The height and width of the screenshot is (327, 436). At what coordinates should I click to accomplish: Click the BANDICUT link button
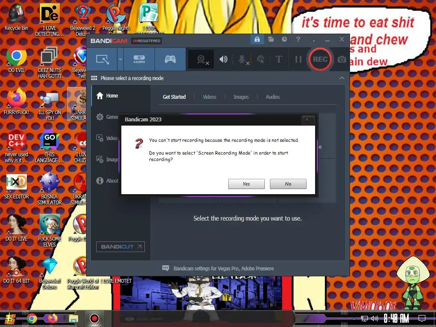pyautogui.click(x=120, y=247)
